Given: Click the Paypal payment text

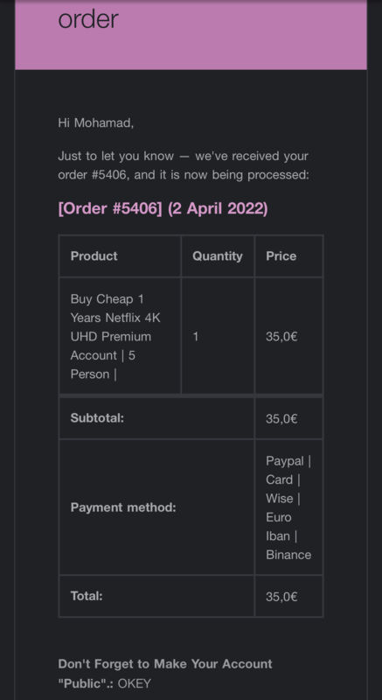Looking at the screenshot, I should 285,461.
